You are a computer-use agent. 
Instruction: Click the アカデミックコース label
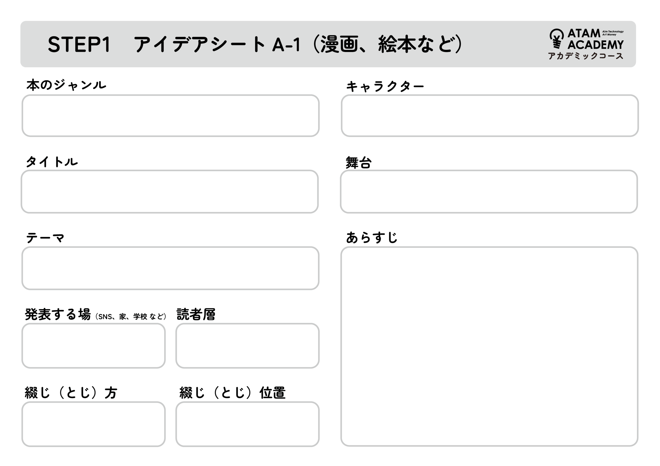585,56
